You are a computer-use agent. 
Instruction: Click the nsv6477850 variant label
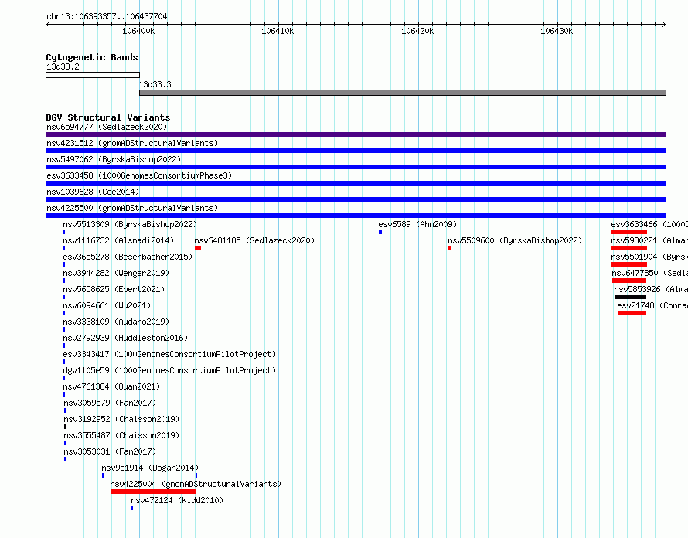pyautogui.click(x=650, y=273)
